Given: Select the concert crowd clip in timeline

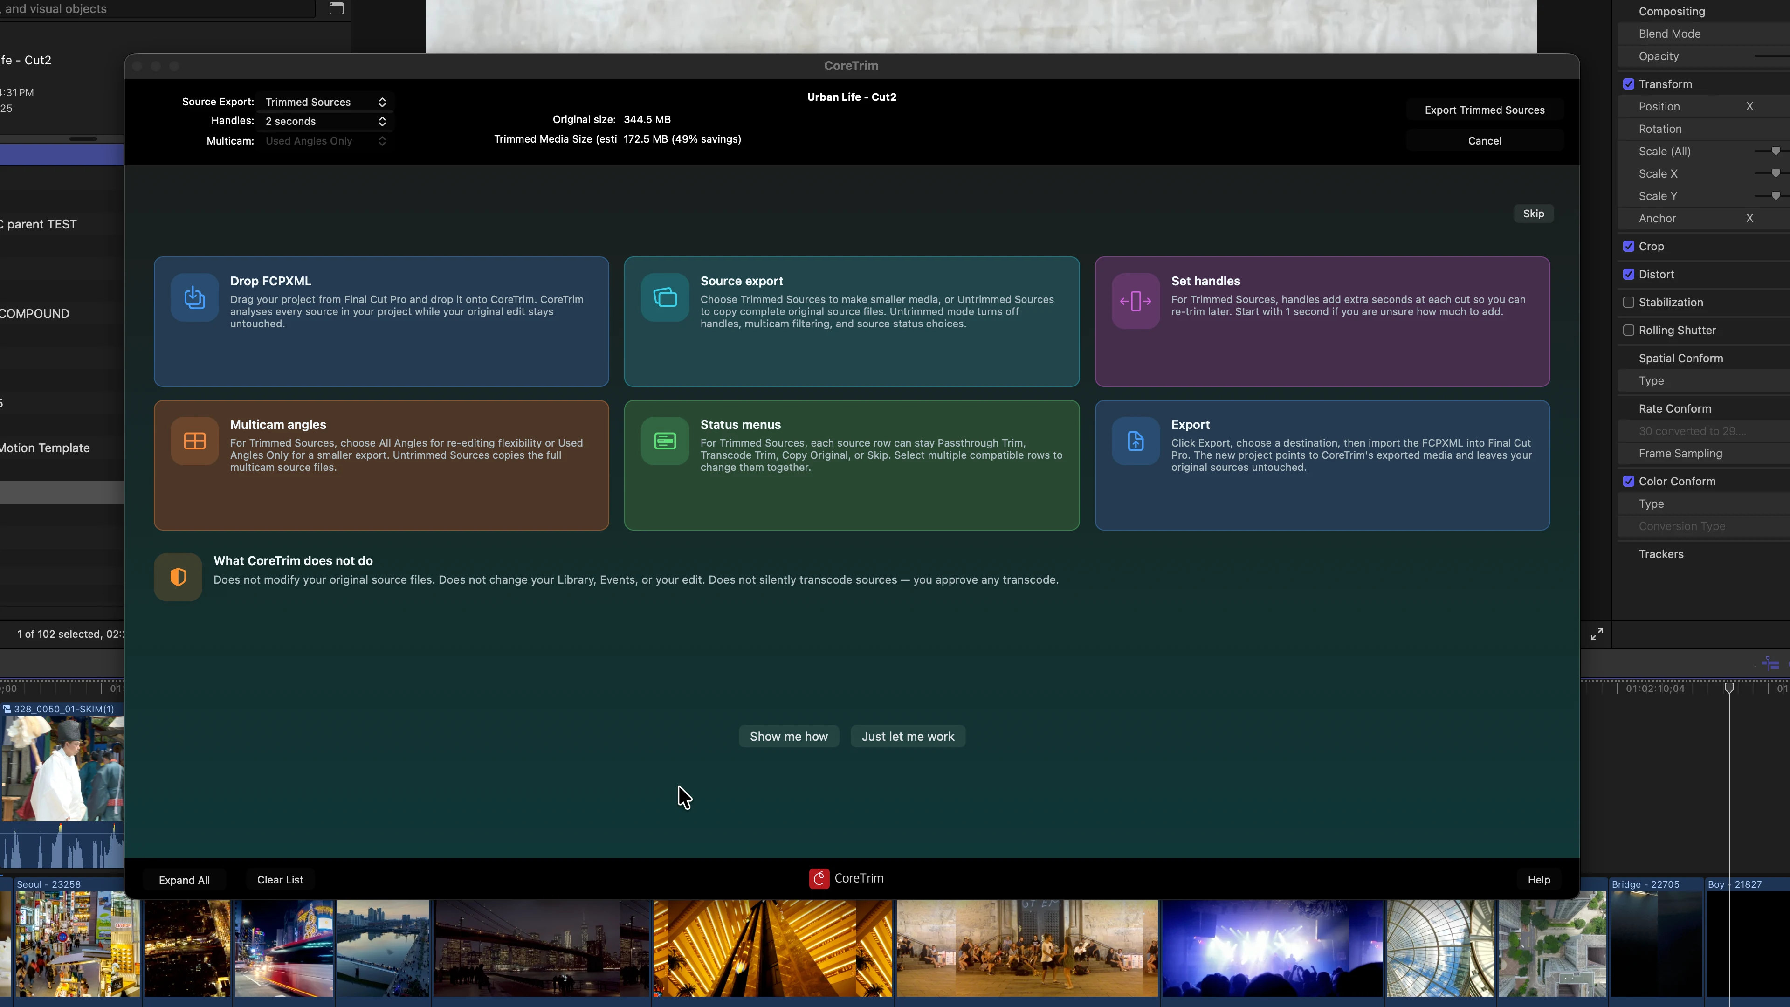Looking at the screenshot, I should point(1272,949).
